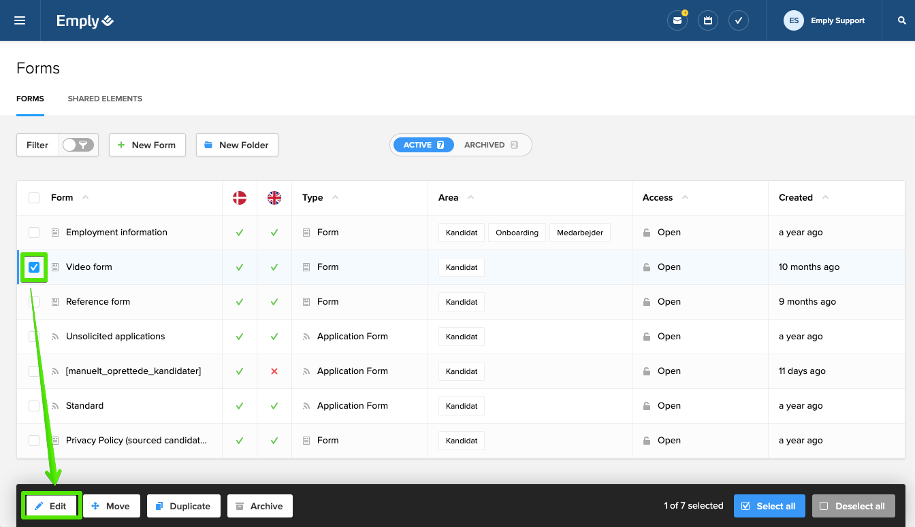The width and height of the screenshot is (915, 527).
Task: Open the Standard application form row
Action: pyautogui.click(x=84, y=406)
